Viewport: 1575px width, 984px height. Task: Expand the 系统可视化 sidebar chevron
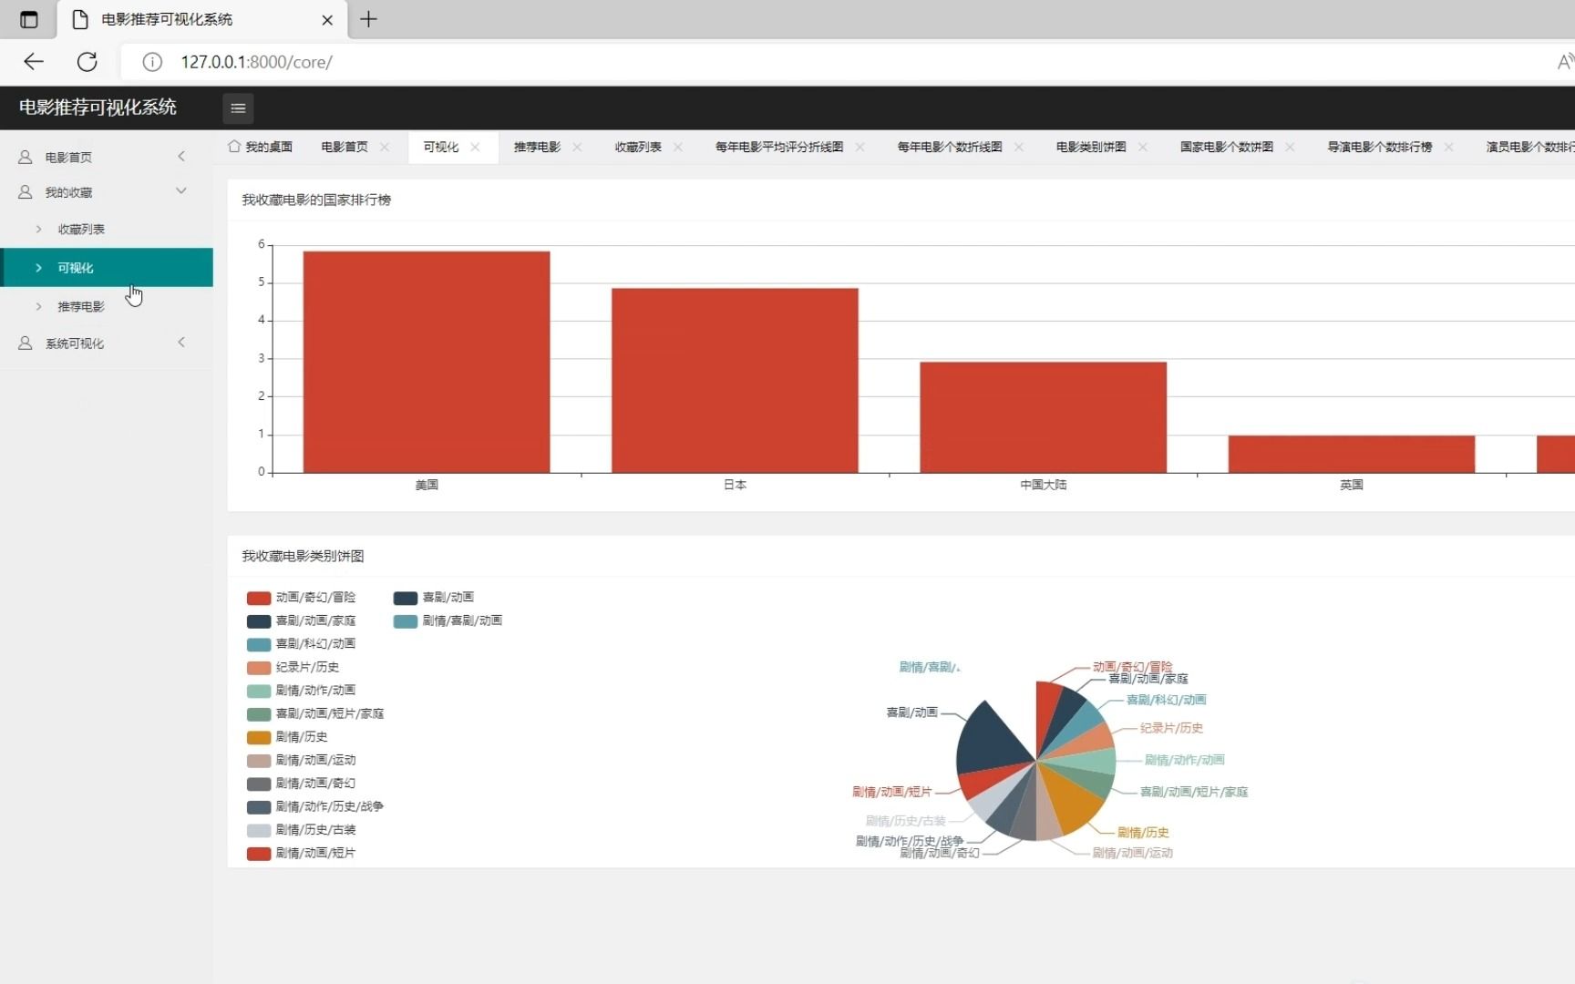(181, 343)
